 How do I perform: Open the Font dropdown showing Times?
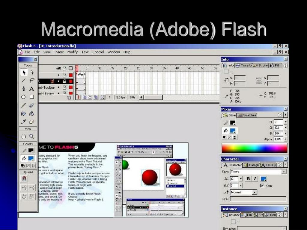284,172
